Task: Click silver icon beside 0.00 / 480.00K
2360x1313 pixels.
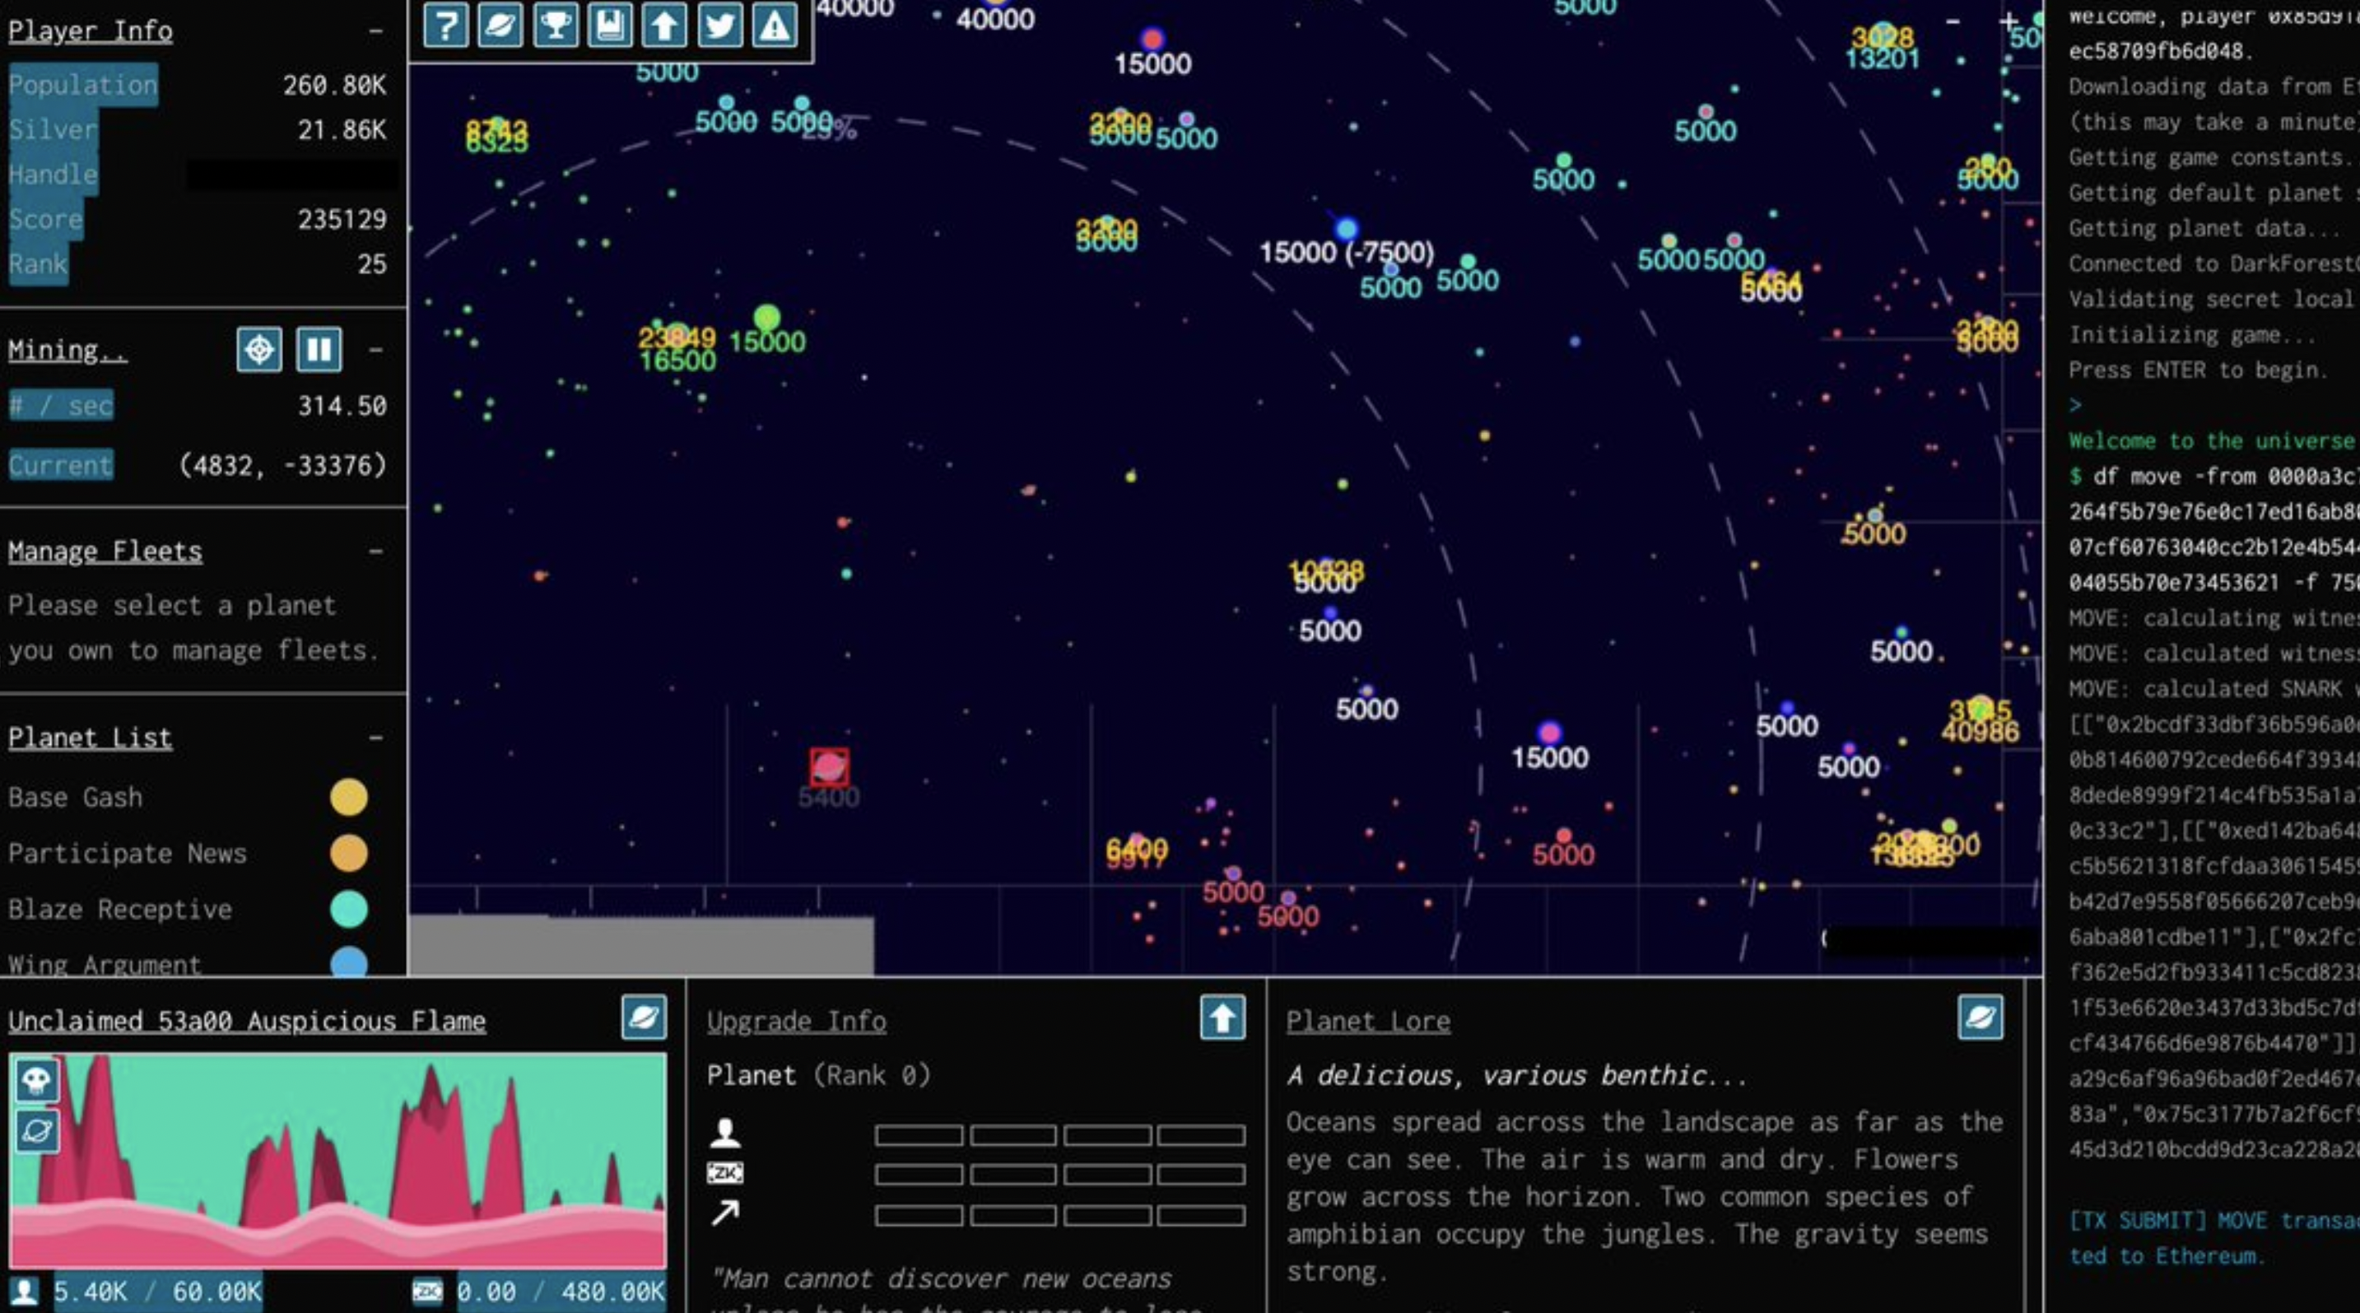Action: pos(428,1292)
